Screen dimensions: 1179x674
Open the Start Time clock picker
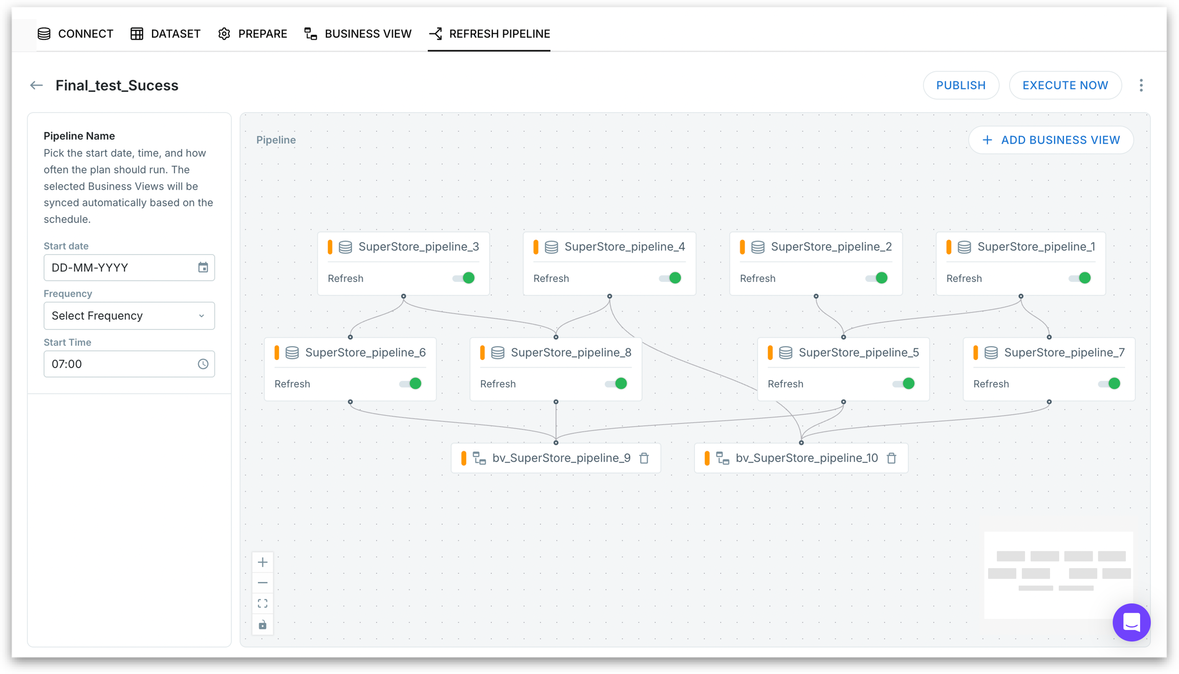(203, 364)
